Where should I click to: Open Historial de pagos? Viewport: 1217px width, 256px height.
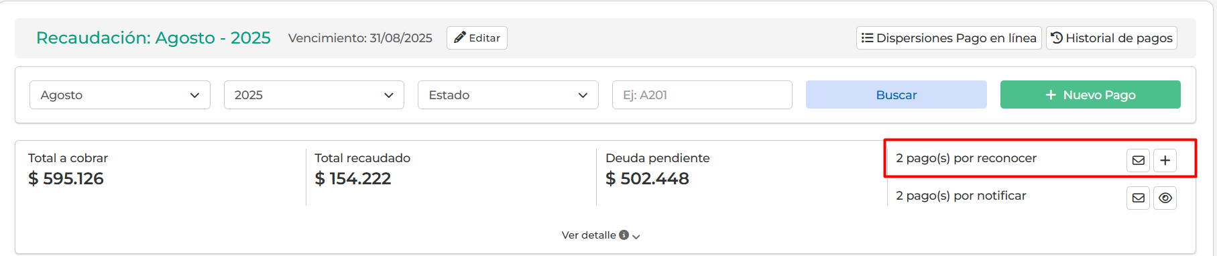coord(1112,38)
